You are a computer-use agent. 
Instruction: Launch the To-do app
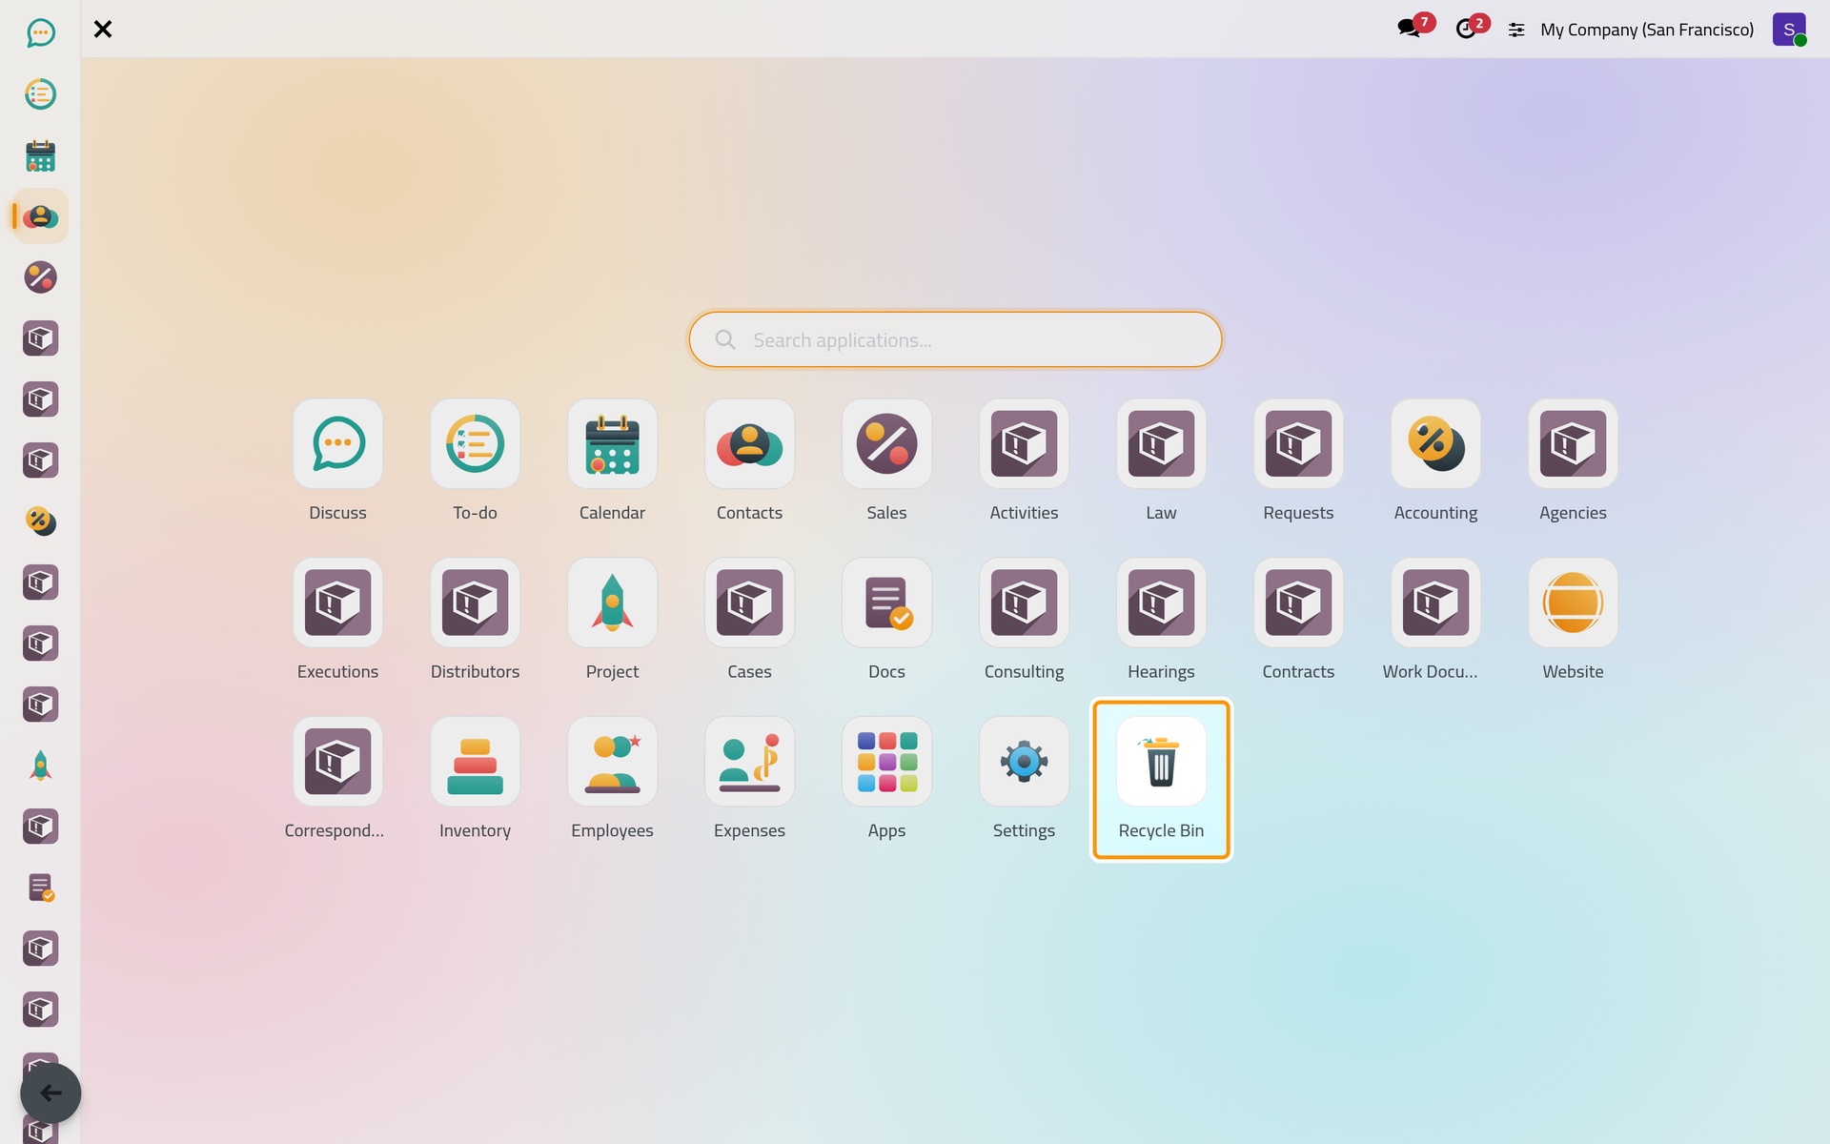click(475, 444)
